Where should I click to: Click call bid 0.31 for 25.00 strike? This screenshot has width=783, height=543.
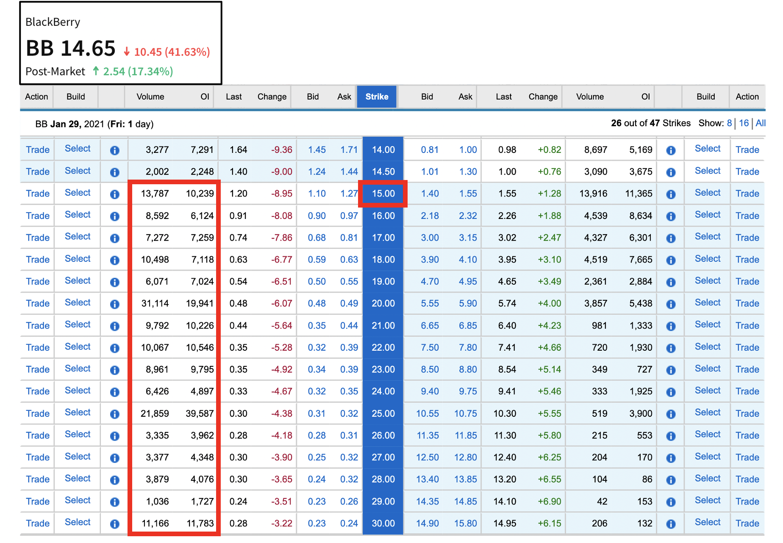(x=317, y=413)
